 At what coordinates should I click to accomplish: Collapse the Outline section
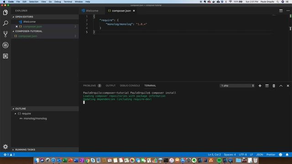[x=13, y=108]
